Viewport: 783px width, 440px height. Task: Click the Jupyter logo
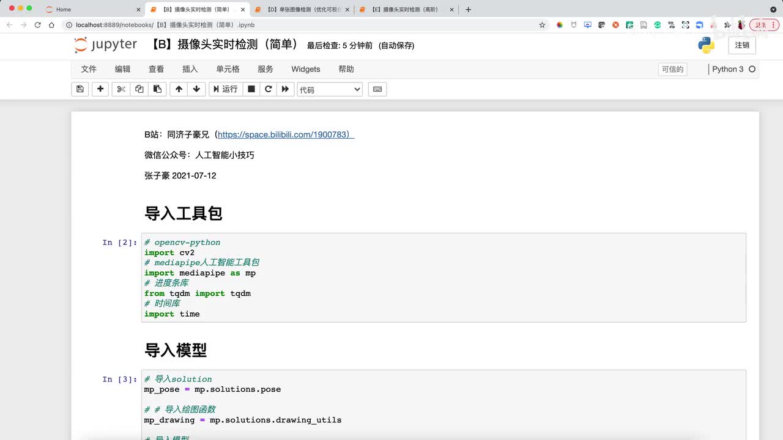point(105,45)
